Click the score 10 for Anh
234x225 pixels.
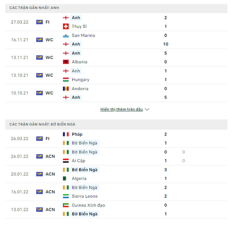pos(166,44)
